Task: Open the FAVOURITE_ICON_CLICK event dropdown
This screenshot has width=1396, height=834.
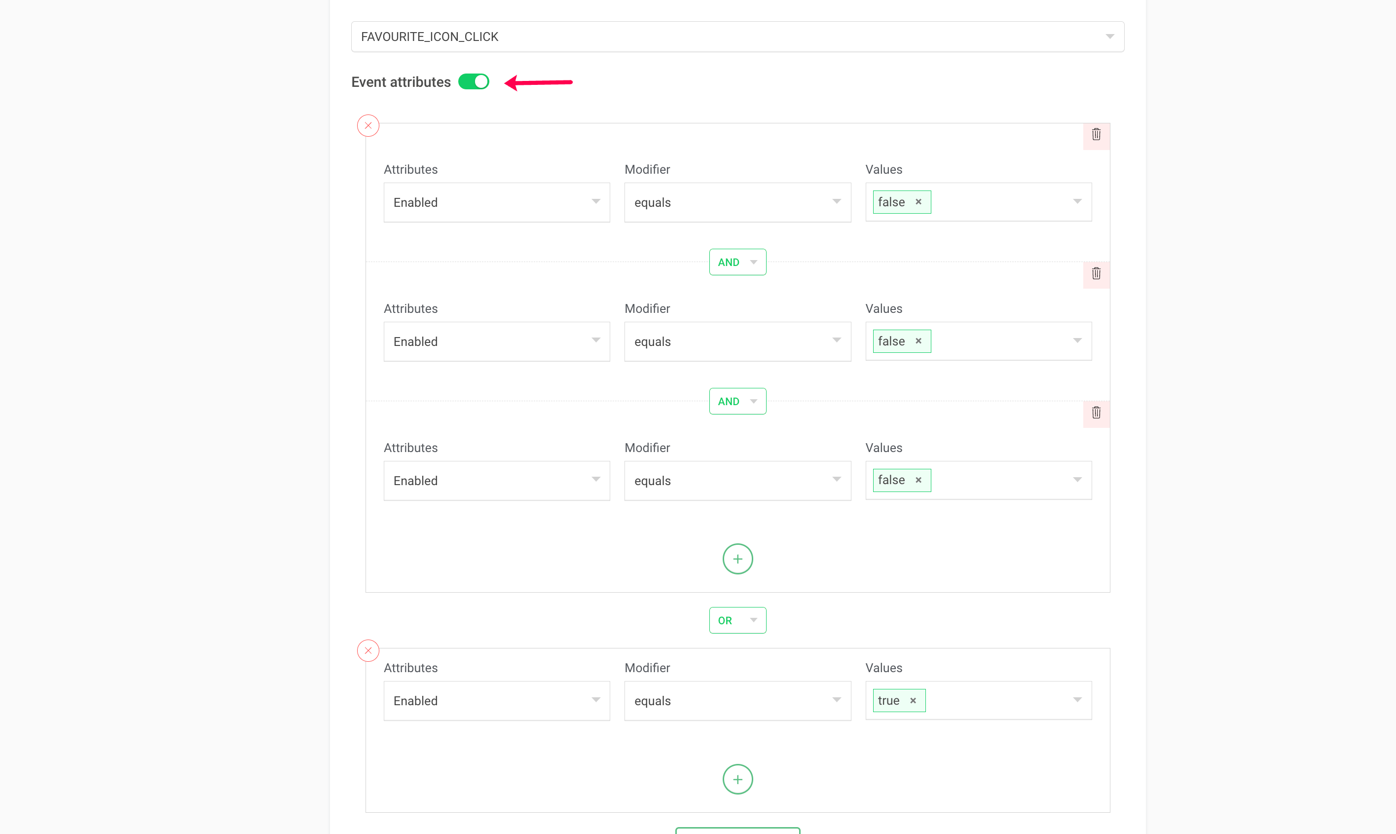Action: pyautogui.click(x=737, y=37)
